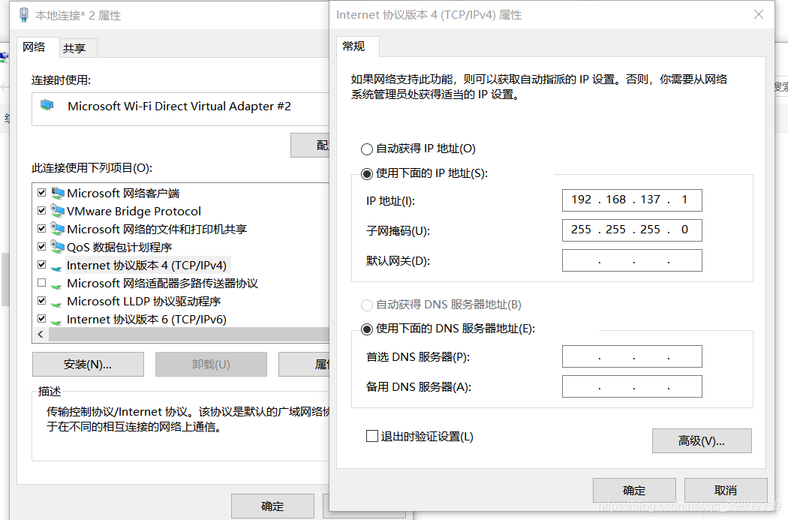This screenshot has width=788, height=520.
Task: Select 自动获得 IP 地址 radio button
Action: [x=367, y=149]
